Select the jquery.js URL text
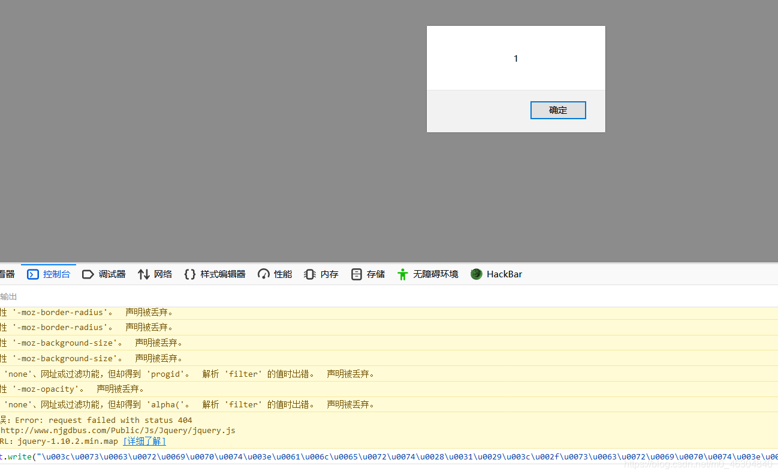This screenshot has width=778, height=475. click(118, 431)
